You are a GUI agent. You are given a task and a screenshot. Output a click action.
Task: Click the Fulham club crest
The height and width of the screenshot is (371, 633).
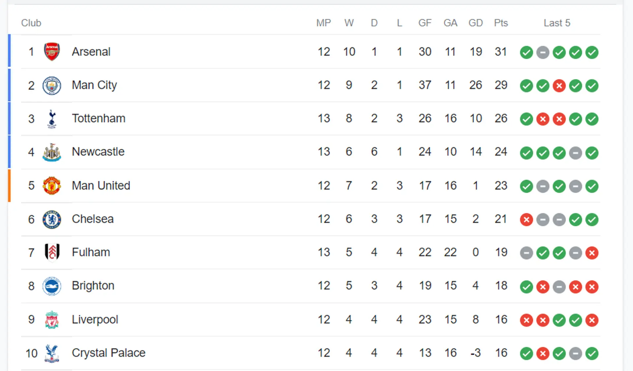click(x=52, y=252)
